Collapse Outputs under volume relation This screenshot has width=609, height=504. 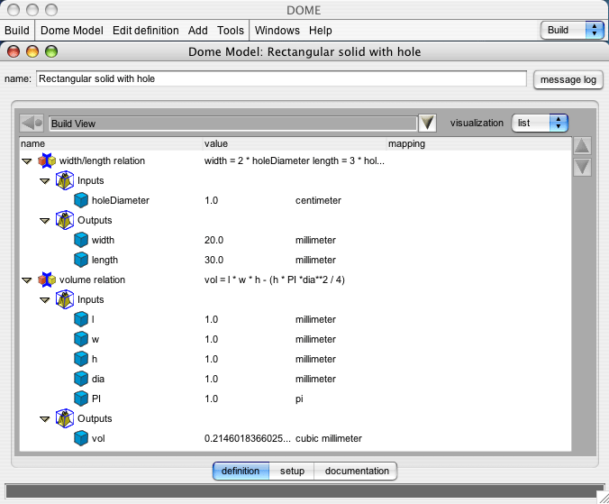click(45, 419)
